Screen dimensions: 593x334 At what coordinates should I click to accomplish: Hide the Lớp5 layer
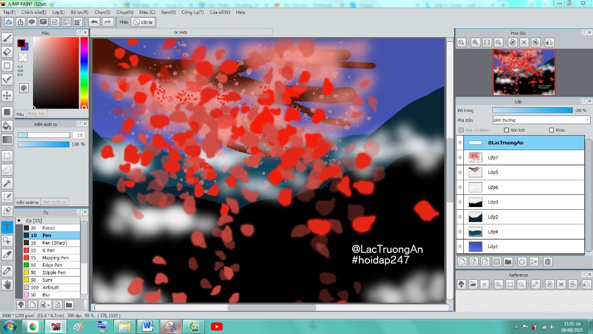(460, 172)
